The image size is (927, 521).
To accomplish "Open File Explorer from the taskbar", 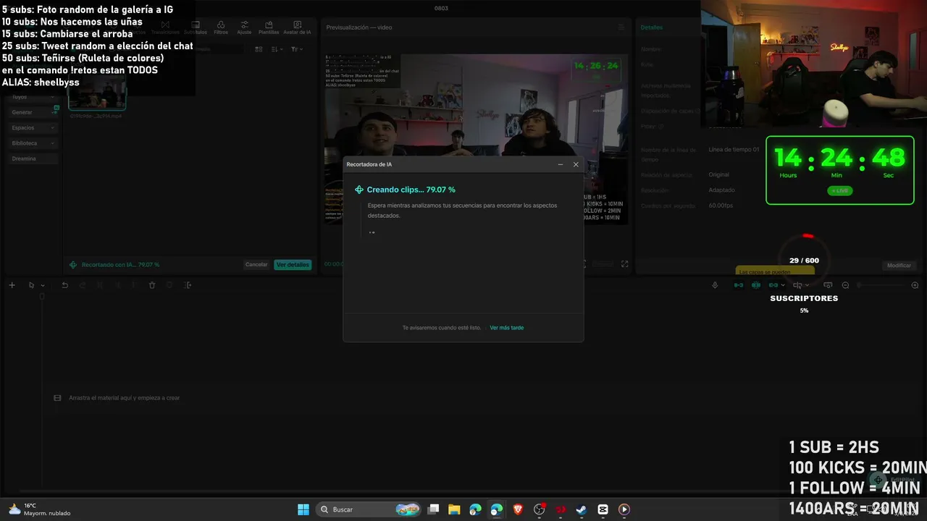I will 454,509.
